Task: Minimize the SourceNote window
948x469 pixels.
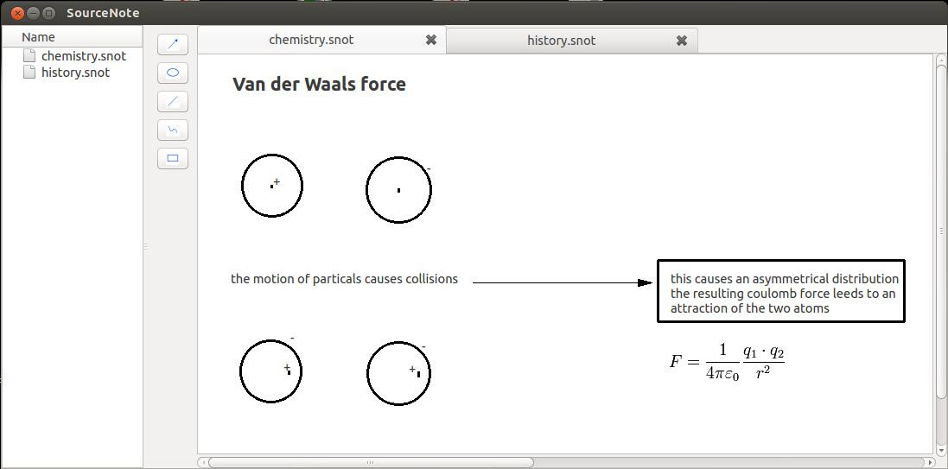Action: click(33, 13)
